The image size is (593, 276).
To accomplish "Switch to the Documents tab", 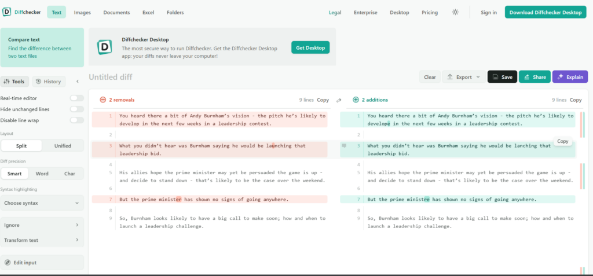I will pyautogui.click(x=116, y=12).
